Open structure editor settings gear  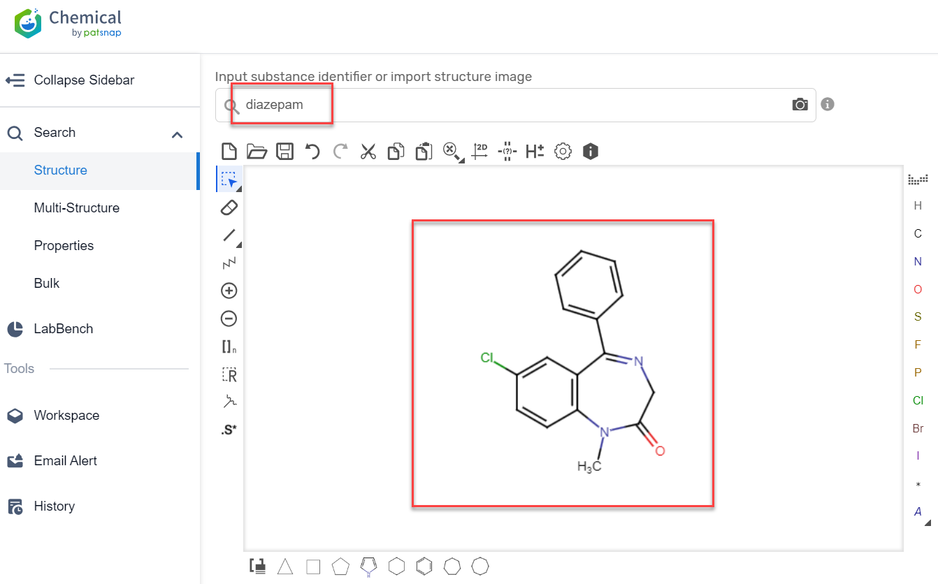(x=563, y=151)
